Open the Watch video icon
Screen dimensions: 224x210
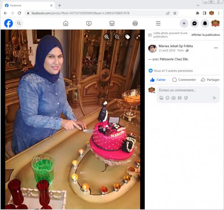89,23
